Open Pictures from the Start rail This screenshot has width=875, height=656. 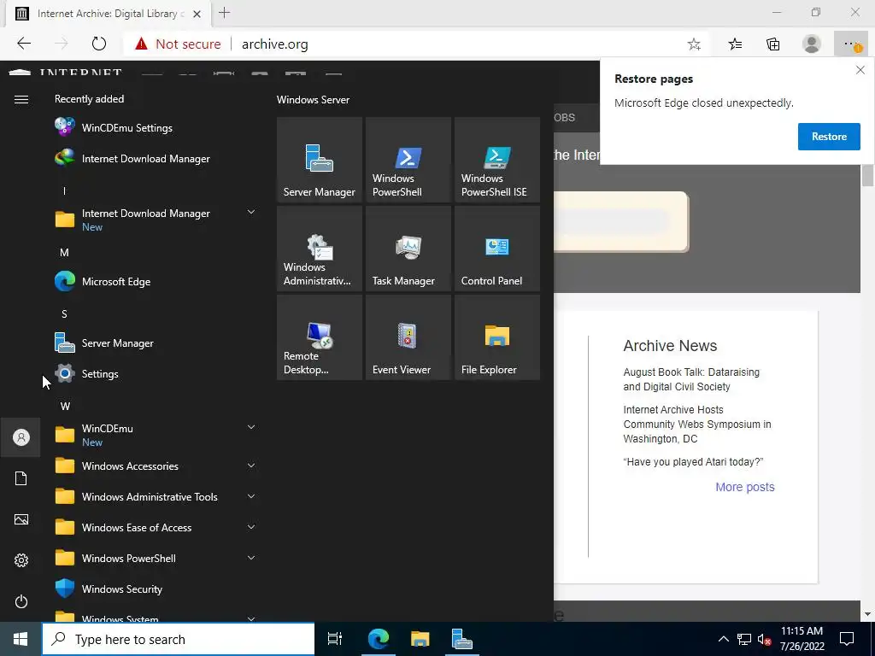click(21, 519)
